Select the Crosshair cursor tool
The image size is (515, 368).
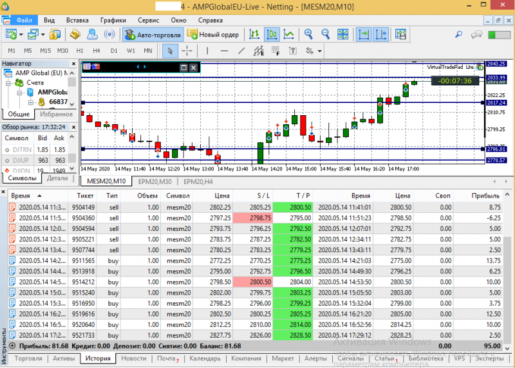point(187,50)
